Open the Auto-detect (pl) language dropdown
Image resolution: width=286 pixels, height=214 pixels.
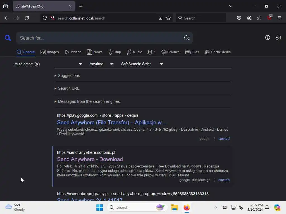pyautogui.click(x=48, y=64)
